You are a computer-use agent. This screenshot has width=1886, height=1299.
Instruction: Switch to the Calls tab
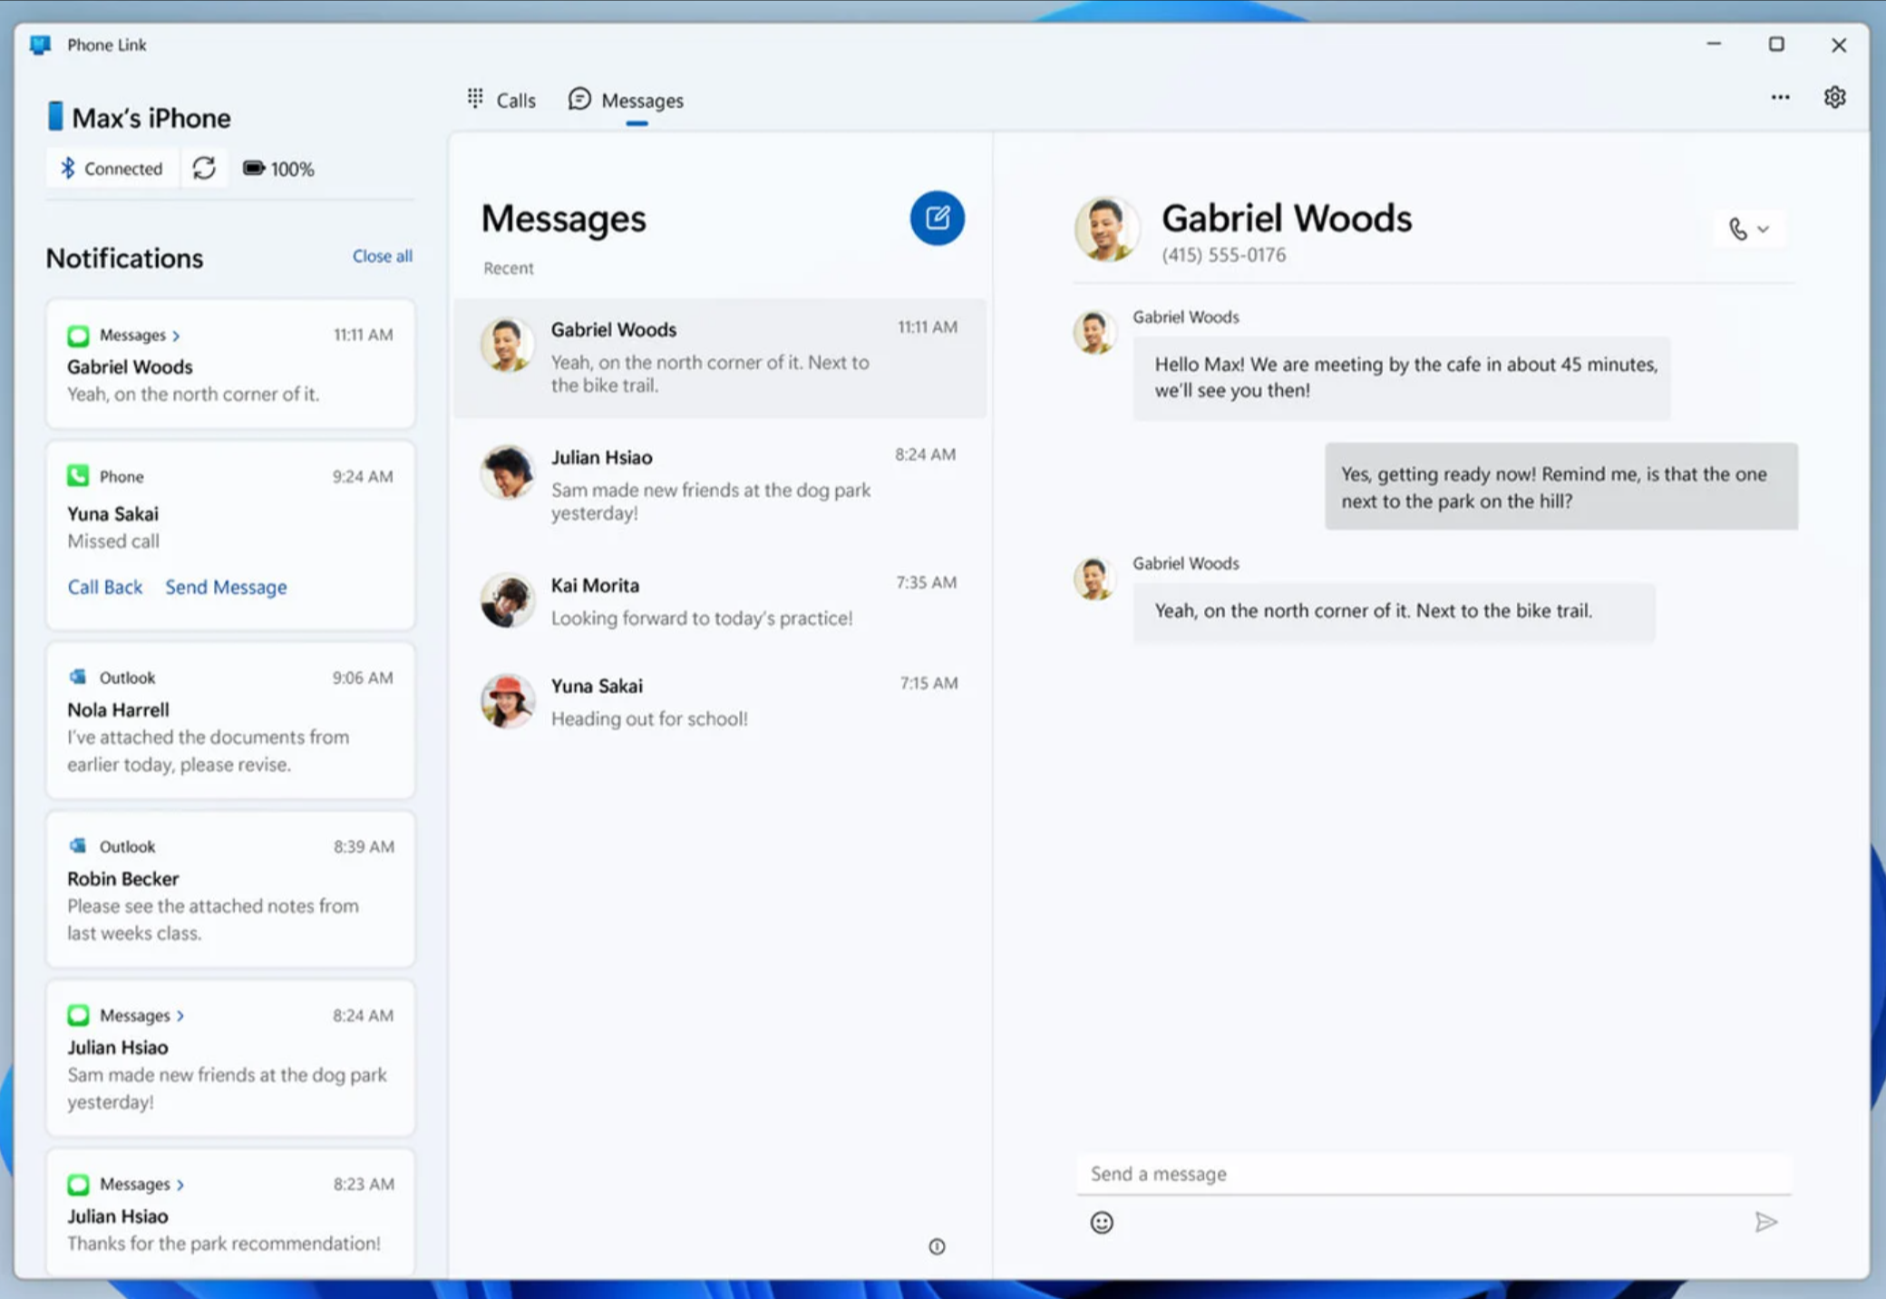point(501,100)
